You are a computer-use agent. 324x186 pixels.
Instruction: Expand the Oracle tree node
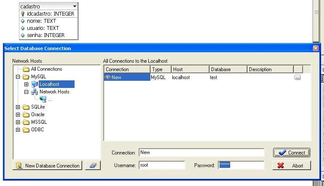click(18, 115)
